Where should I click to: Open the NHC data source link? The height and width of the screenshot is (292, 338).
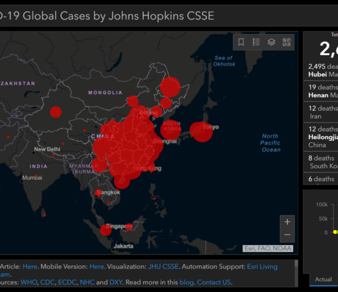(87, 282)
